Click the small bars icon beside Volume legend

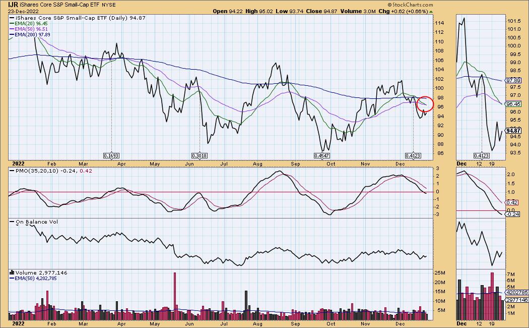(x=12, y=272)
